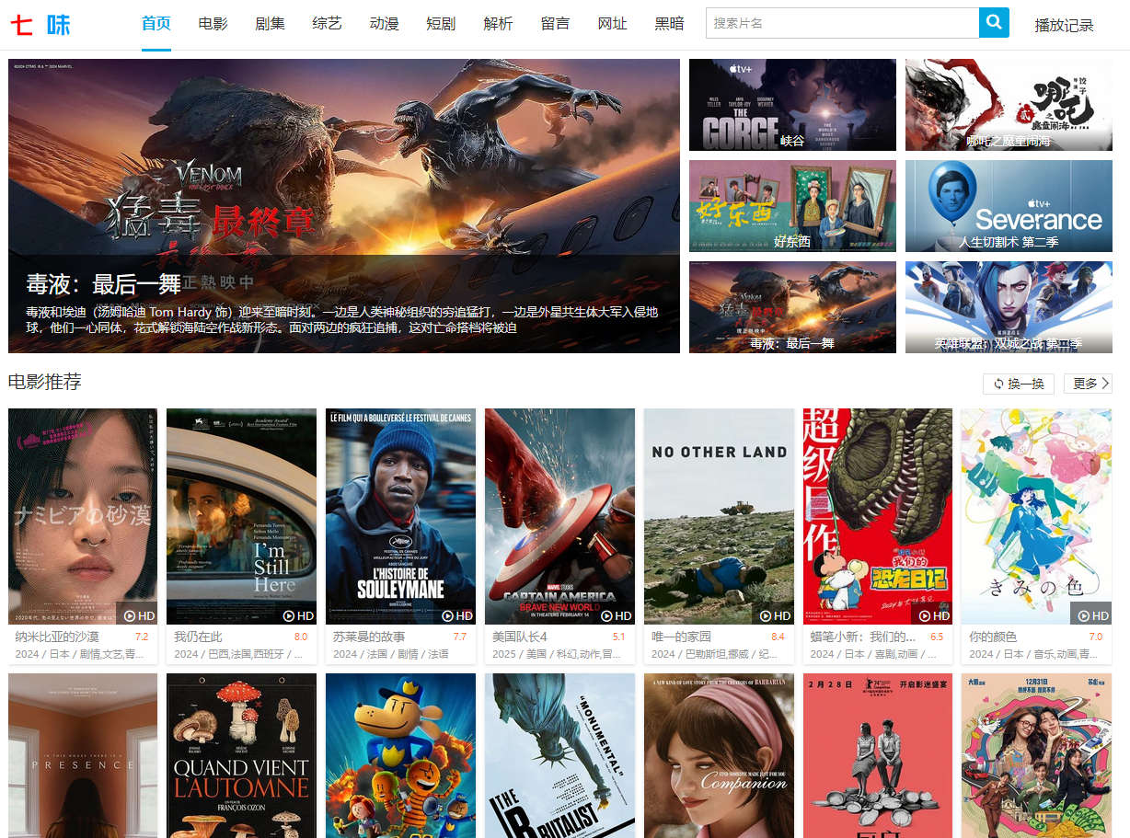1130x838 pixels.
Task: Open the 12月31日 colorful poster
Action: [1036, 755]
